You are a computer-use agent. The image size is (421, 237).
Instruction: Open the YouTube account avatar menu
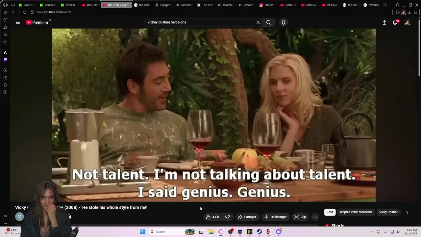click(407, 22)
